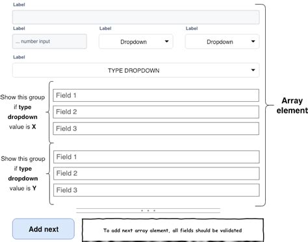308x242 pixels.
Task: Click the rightmost Dropdown caret arrow
Action: click(253, 42)
